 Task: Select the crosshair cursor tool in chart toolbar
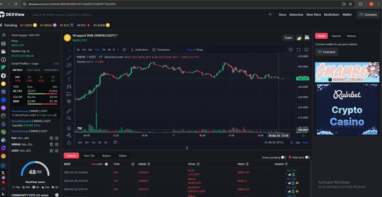click(69, 51)
